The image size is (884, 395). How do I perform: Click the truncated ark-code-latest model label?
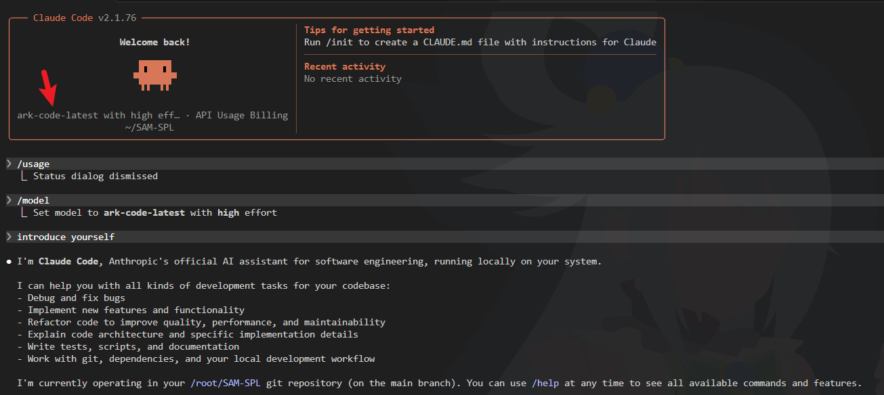click(98, 115)
